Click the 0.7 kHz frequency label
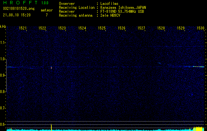 tap(3, 108)
